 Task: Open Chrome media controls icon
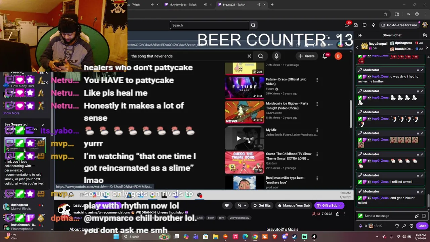409,14
